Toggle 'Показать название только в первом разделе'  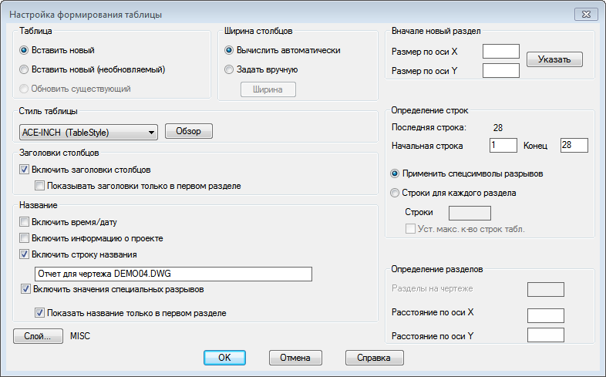click(40, 314)
